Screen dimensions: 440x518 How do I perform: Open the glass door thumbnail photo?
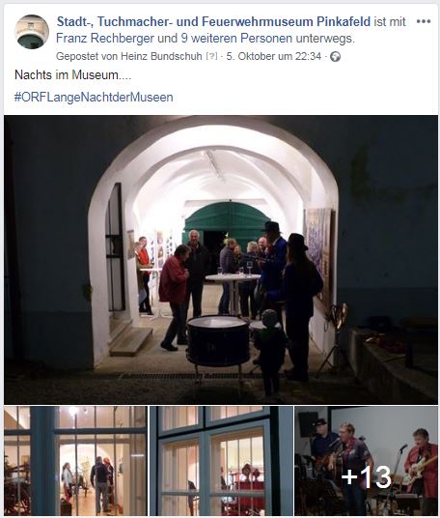click(x=75, y=461)
